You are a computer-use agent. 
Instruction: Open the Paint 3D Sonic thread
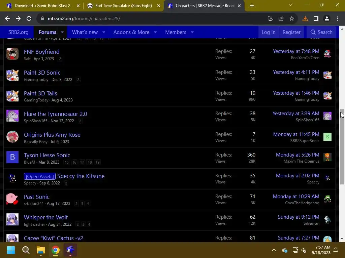tap(42, 73)
